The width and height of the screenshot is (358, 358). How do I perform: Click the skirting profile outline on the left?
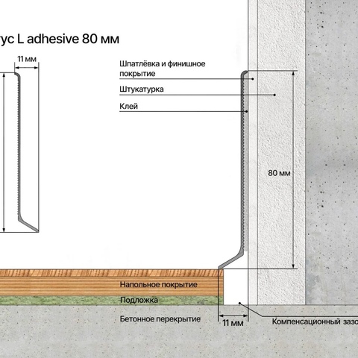26,152
